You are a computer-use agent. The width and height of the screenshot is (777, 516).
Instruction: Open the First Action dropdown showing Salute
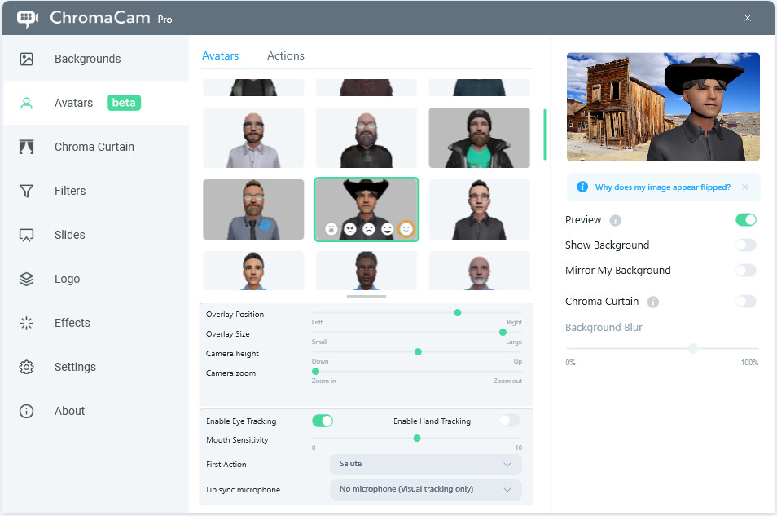pos(425,464)
